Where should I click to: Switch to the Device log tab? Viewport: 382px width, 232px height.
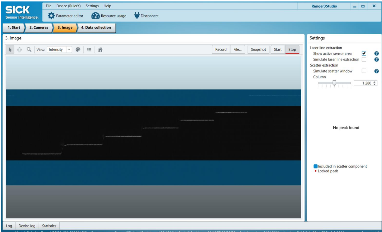27,226
